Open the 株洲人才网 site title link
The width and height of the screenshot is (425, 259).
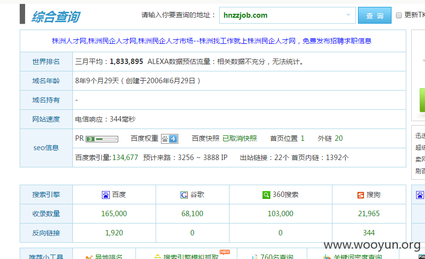click(211, 41)
